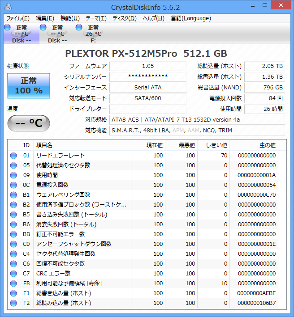Click raw value 000000000C70 in ウェアレベリング回数 row
The width and height of the screenshot is (294, 317).
(x=256, y=195)
